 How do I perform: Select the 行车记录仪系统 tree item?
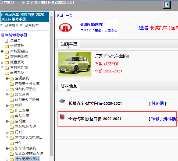(27, 159)
